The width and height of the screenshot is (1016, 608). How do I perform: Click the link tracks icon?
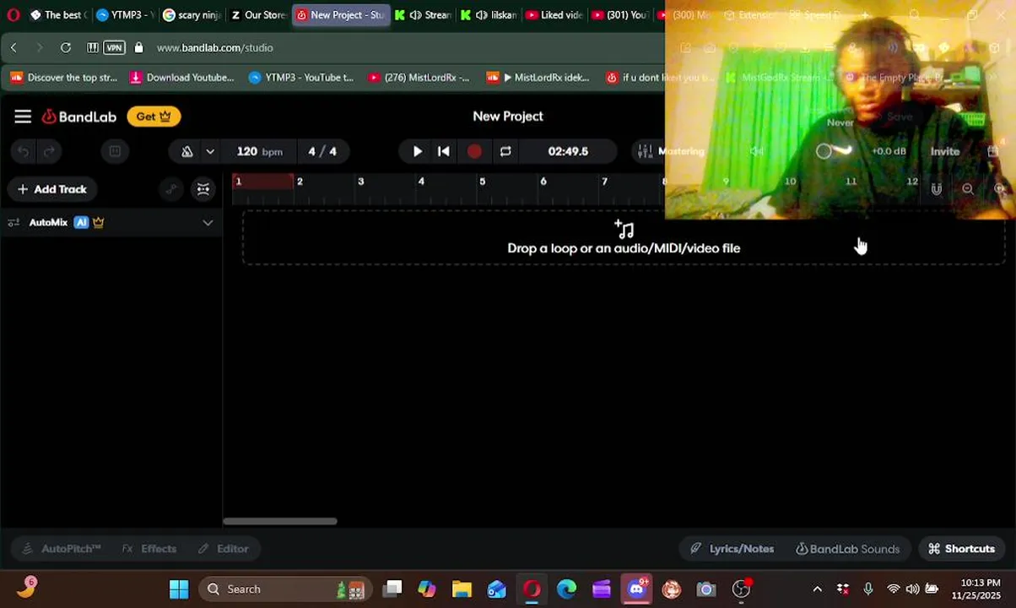click(171, 189)
